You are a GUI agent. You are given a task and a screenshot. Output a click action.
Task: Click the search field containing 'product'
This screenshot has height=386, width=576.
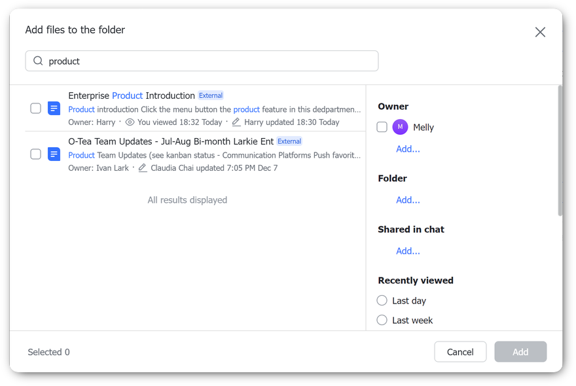tap(209, 61)
